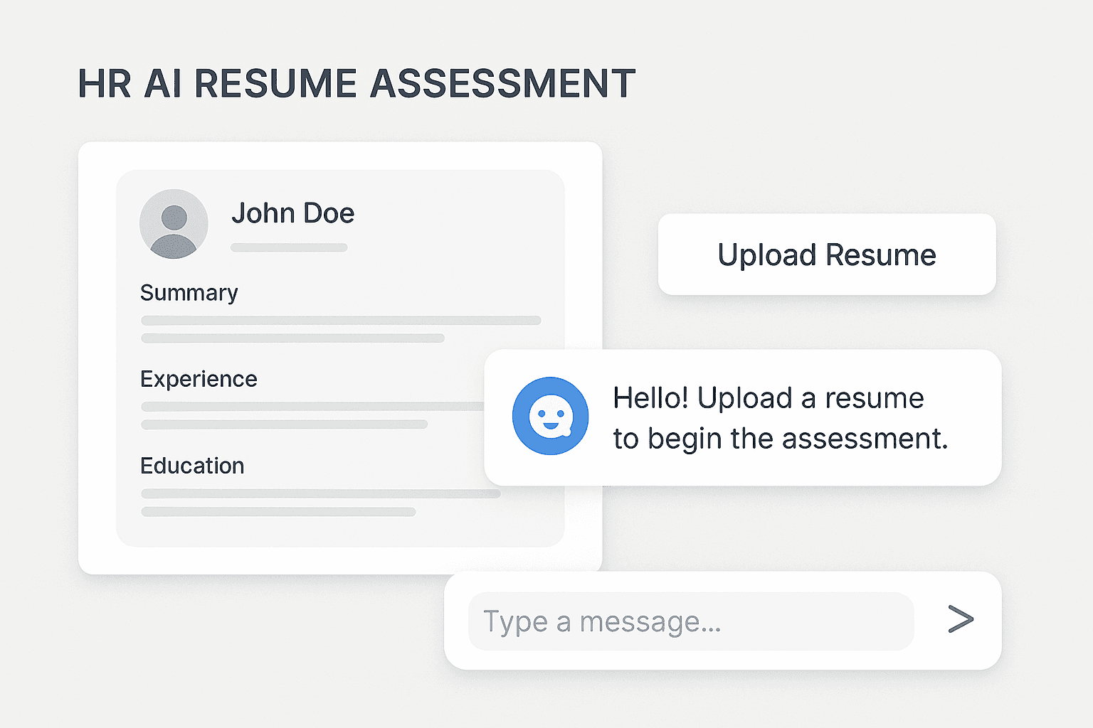Click the first Summary placeholder line
The width and height of the screenshot is (1093, 728).
[x=341, y=321]
